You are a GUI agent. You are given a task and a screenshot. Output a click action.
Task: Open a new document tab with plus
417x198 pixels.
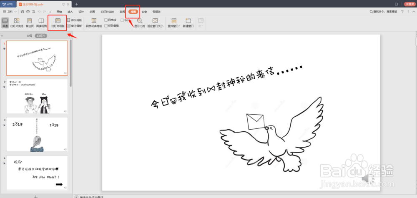point(77,4)
